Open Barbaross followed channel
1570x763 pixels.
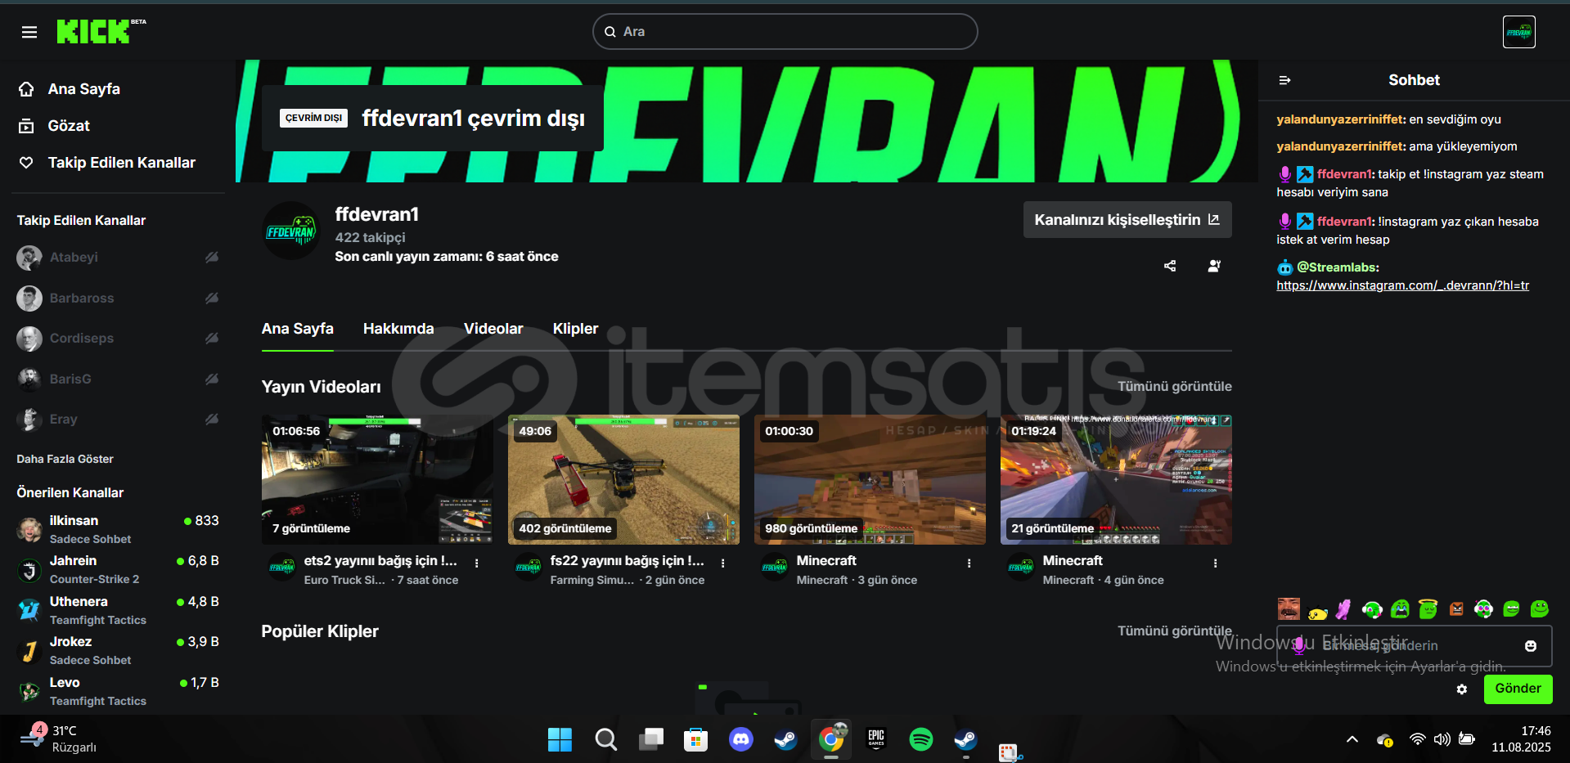(82, 298)
